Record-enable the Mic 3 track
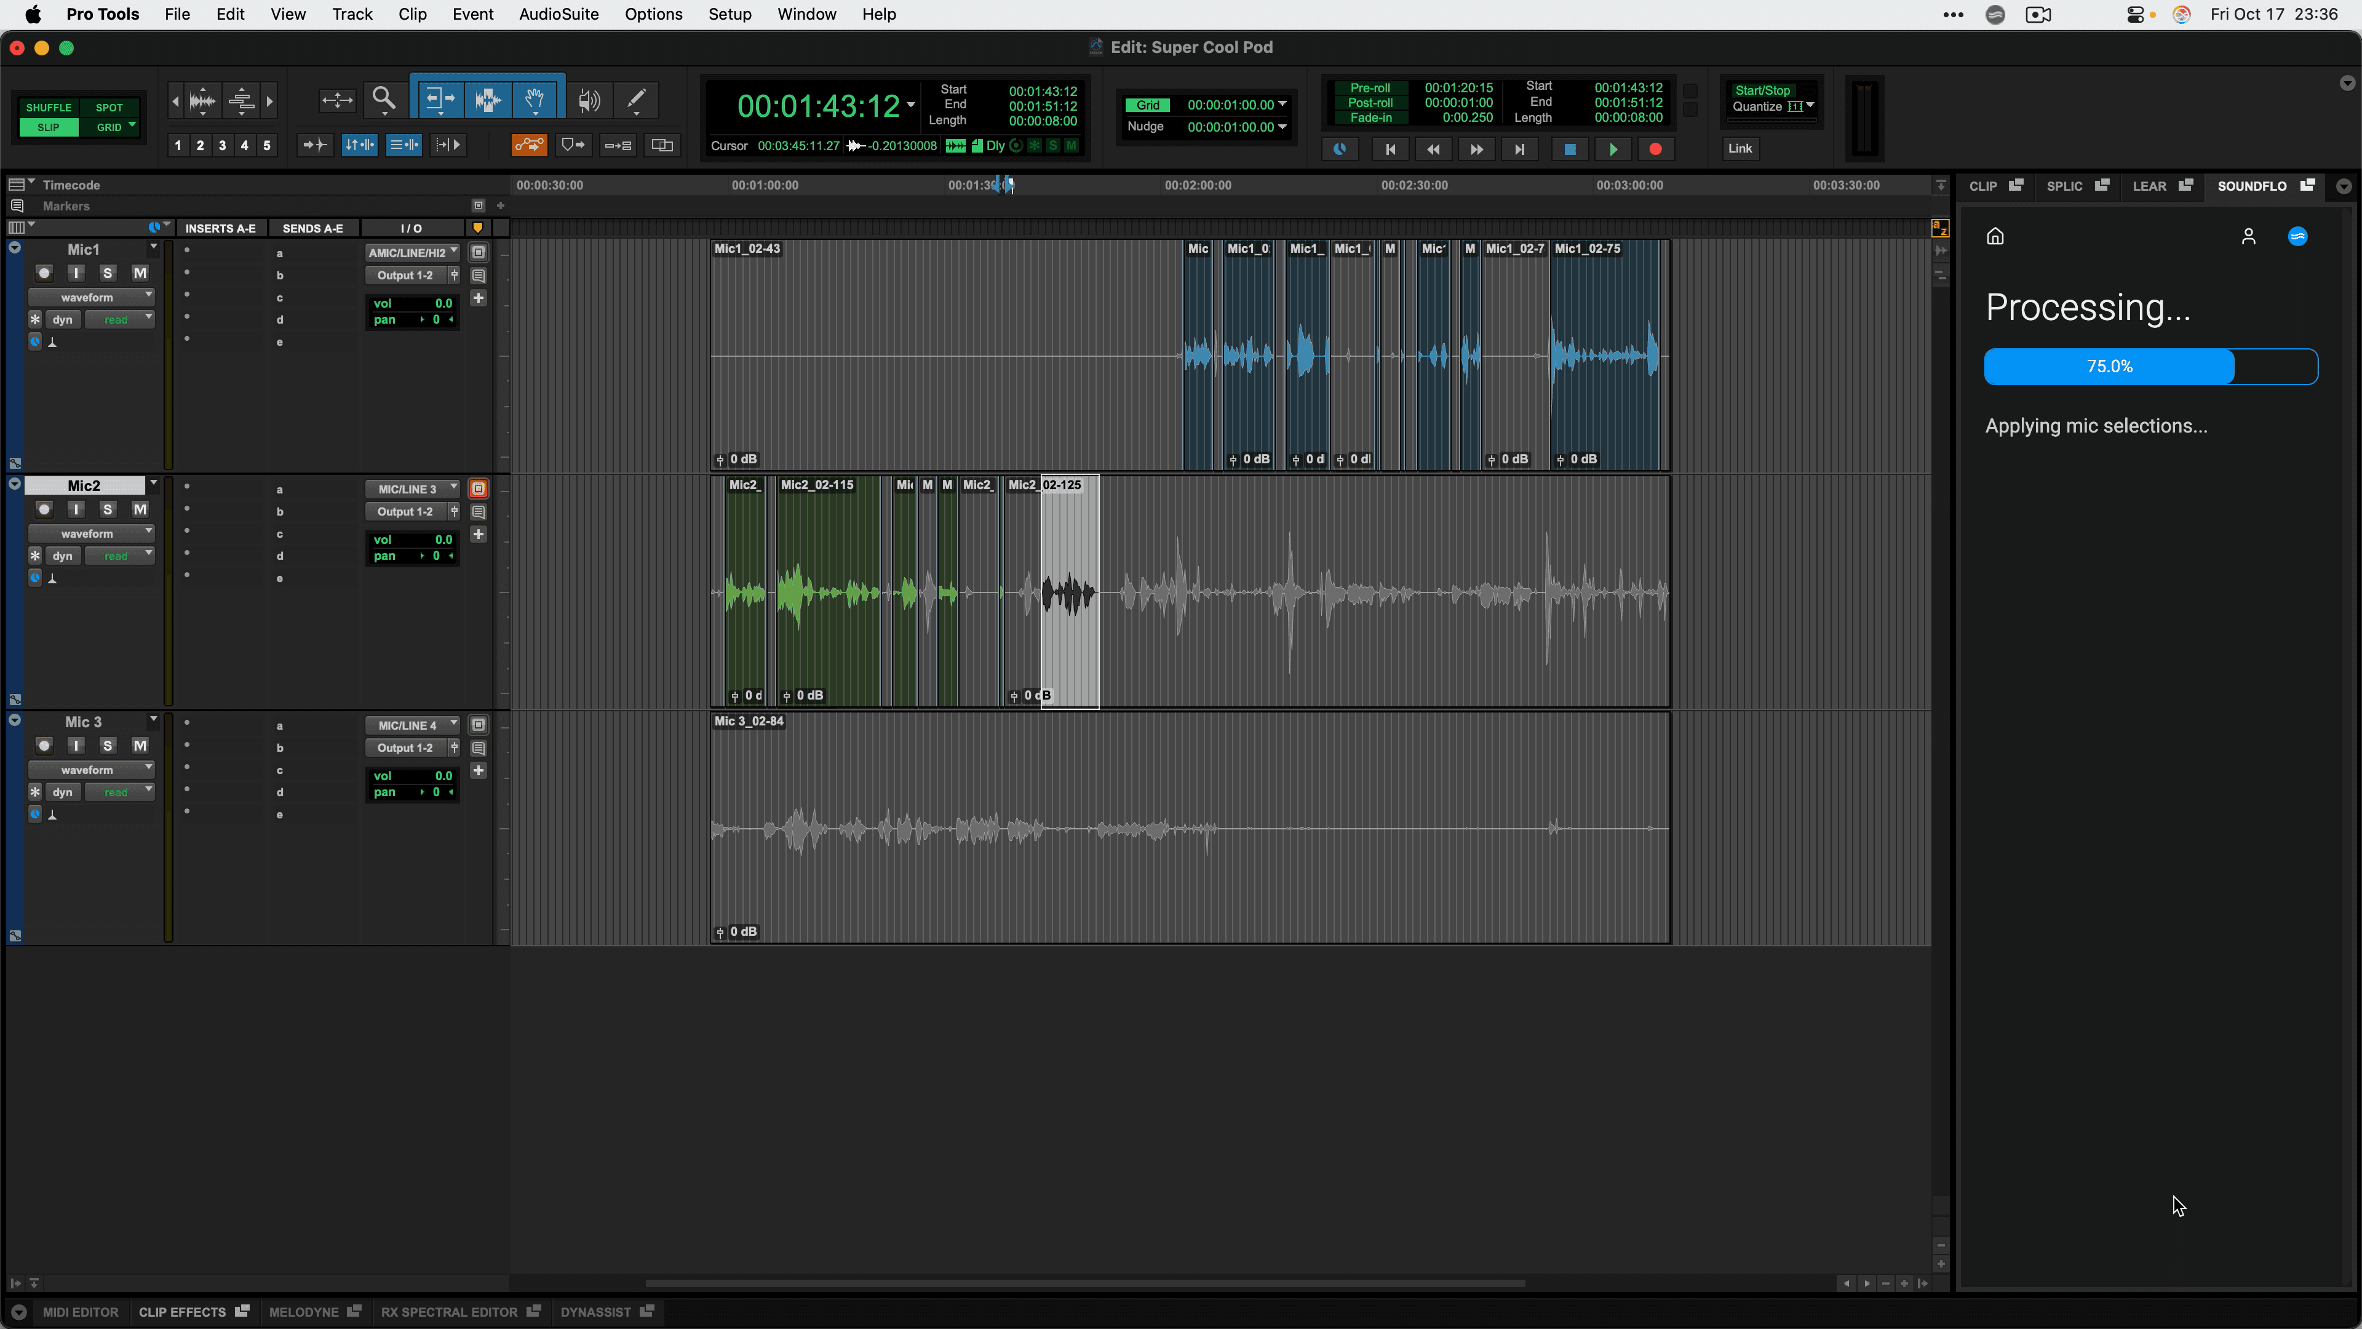The height and width of the screenshot is (1329, 2362). point(44,746)
